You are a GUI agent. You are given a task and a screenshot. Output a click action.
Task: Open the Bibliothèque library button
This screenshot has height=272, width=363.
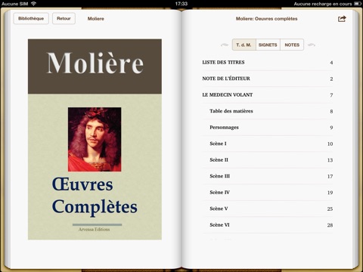coord(31,18)
